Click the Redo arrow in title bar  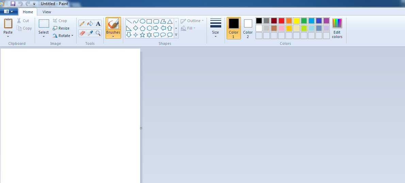coord(28,4)
